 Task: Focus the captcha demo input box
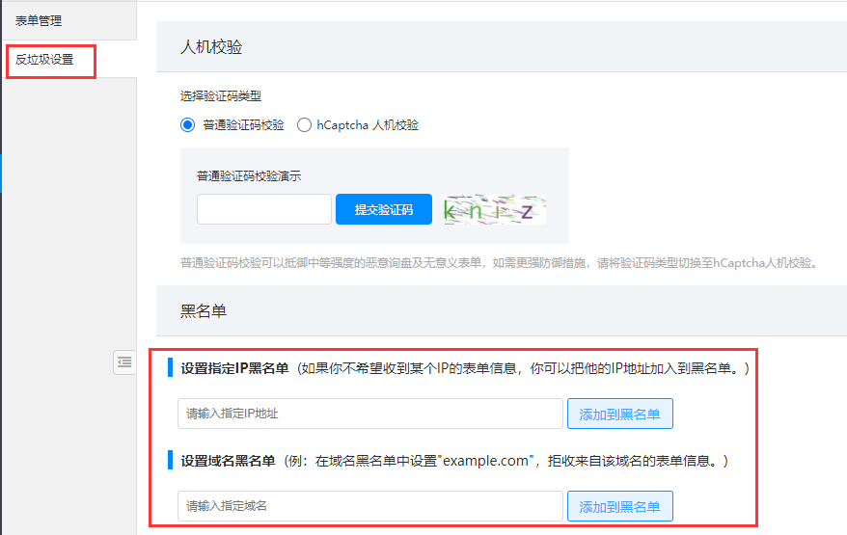pos(264,209)
